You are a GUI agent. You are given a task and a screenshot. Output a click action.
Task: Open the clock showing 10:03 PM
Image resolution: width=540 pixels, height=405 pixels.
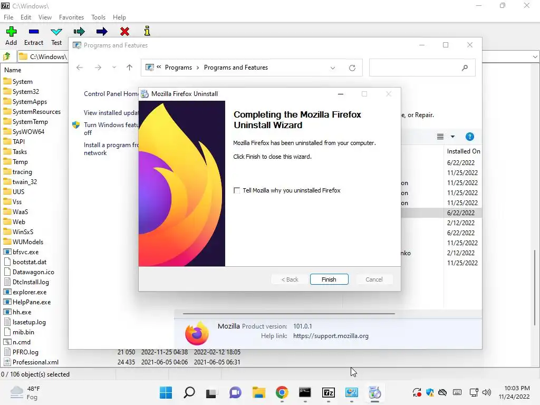point(515,392)
